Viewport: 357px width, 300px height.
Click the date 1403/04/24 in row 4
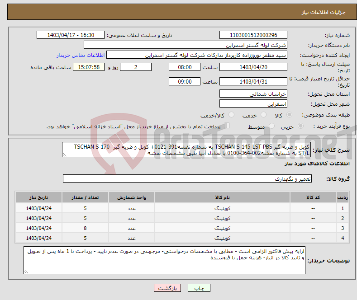[x=39, y=238]
